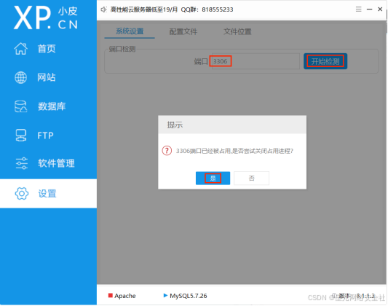This screenshot has width=388, height=306.
Task: Open 软件管理 section
Action: [x=56, y=163]
